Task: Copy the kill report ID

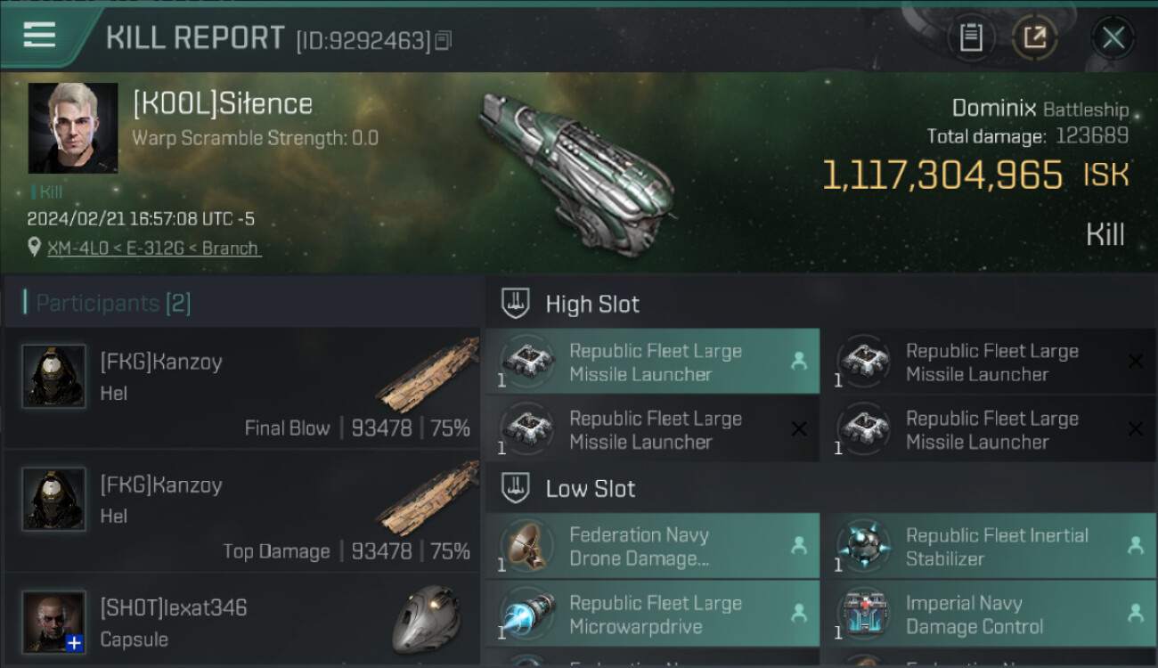Action: 444,40
